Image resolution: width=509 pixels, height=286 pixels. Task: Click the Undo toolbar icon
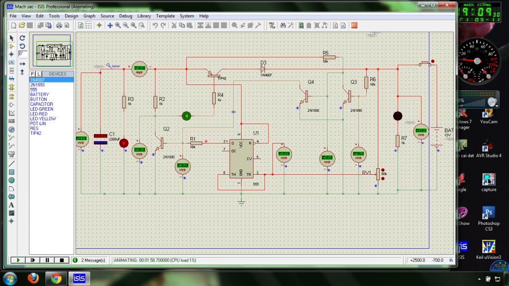click(x=155, y=25)
